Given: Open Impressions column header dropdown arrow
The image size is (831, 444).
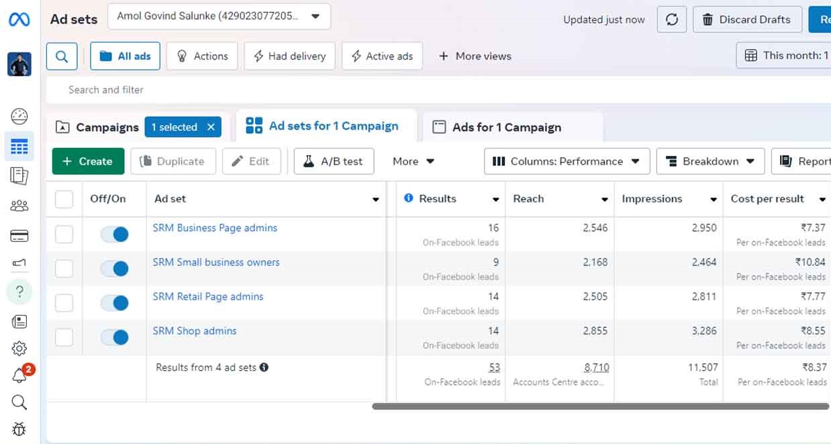Looking at the screenshot, I should point(713,199).
